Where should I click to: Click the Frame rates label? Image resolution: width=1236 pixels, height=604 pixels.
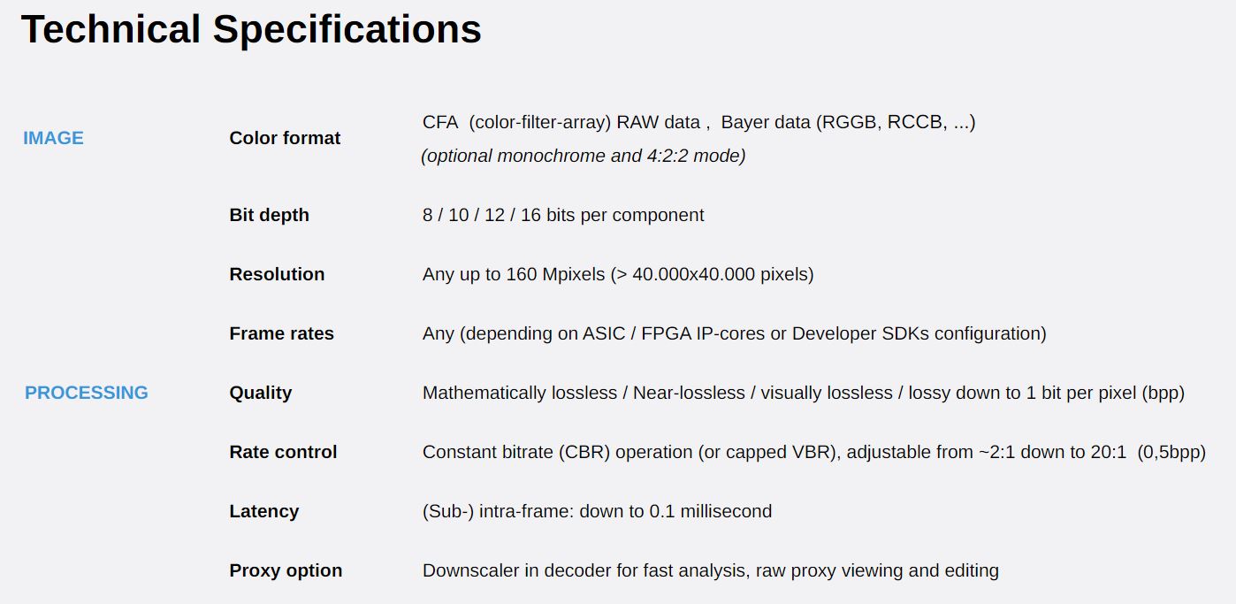tap(281, 333)
